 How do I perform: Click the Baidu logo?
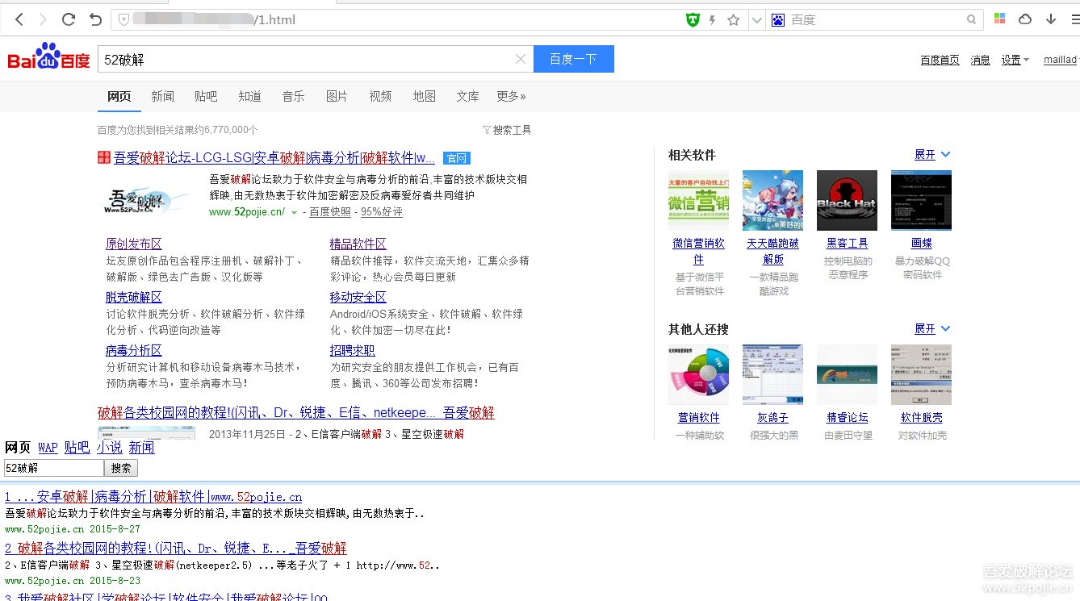(x=49, y=57)
